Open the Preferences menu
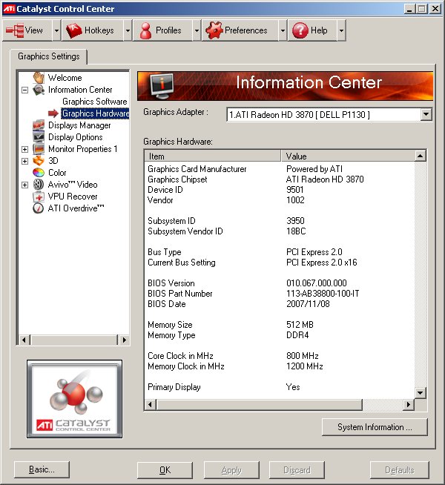The height and width of the screenshot is (485, 445). [240, 30]
